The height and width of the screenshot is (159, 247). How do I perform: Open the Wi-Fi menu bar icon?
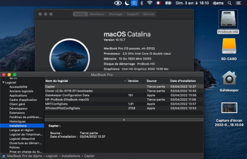click(x=150, y=3)
